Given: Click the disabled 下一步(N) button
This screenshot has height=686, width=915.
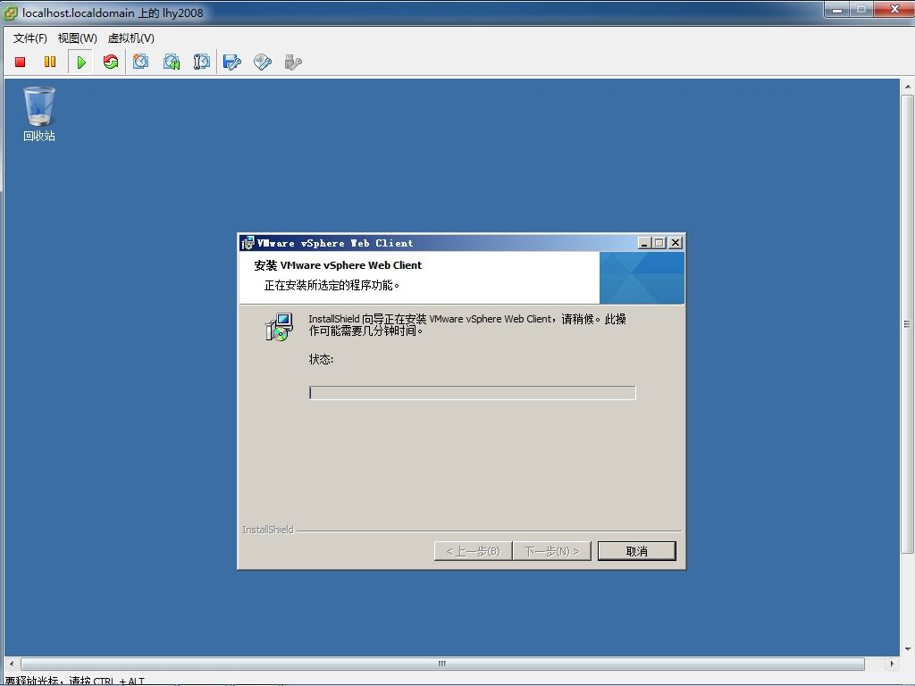Looking at the screenshot, I should [551, 551].
